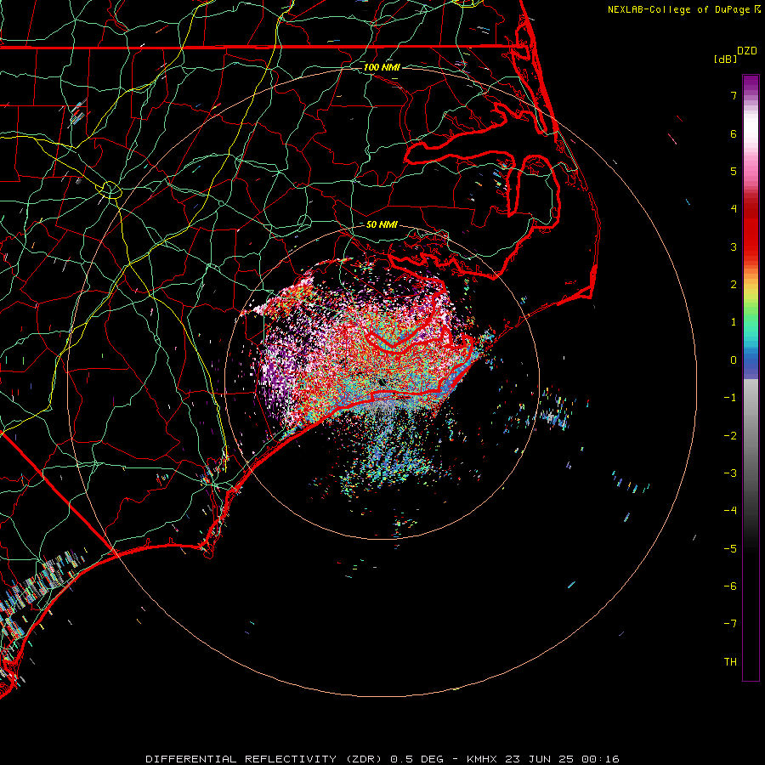Click the 50 NMI range ring label
The width and height of the screenshot is (765, 765).
382,224
